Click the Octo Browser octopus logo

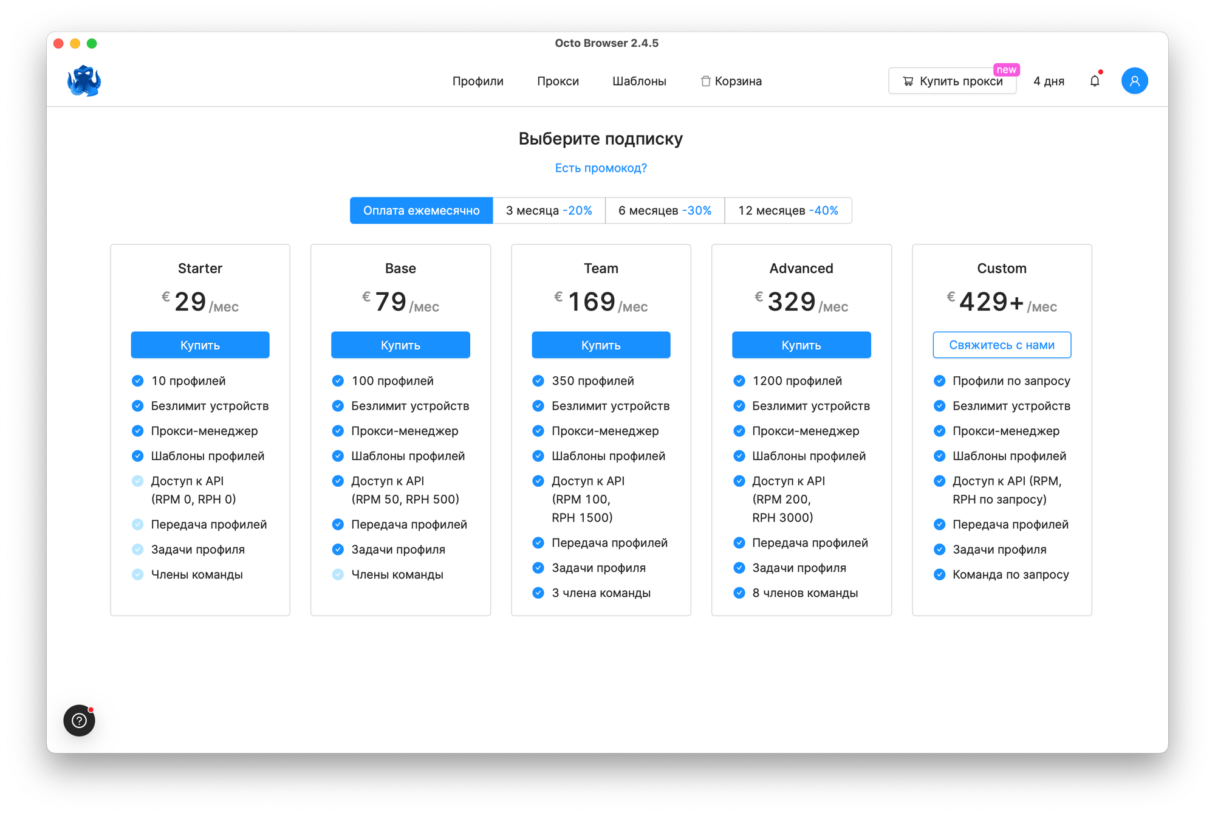84,81
